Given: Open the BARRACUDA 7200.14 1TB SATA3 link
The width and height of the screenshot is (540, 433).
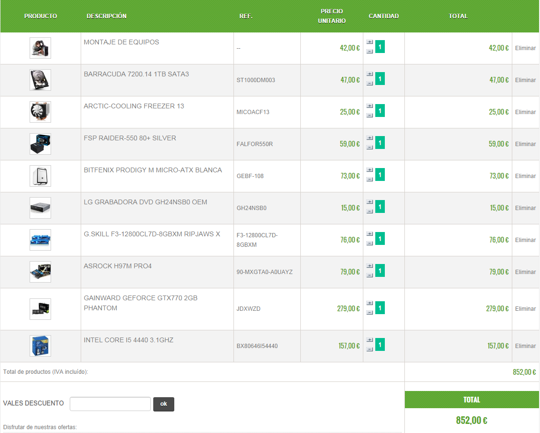Looking at the screenshot, I should tap(137, 74).
